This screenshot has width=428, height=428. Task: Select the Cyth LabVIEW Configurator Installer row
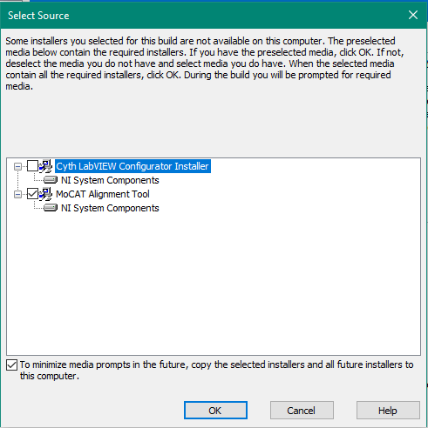(x=132, y=166)
